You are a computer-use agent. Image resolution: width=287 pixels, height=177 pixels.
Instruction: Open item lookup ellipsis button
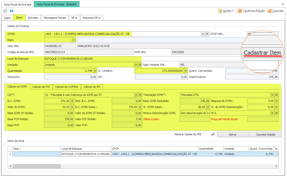coord(74,40)
